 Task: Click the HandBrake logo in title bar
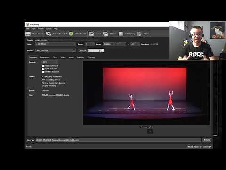click(x=28, y=25)
